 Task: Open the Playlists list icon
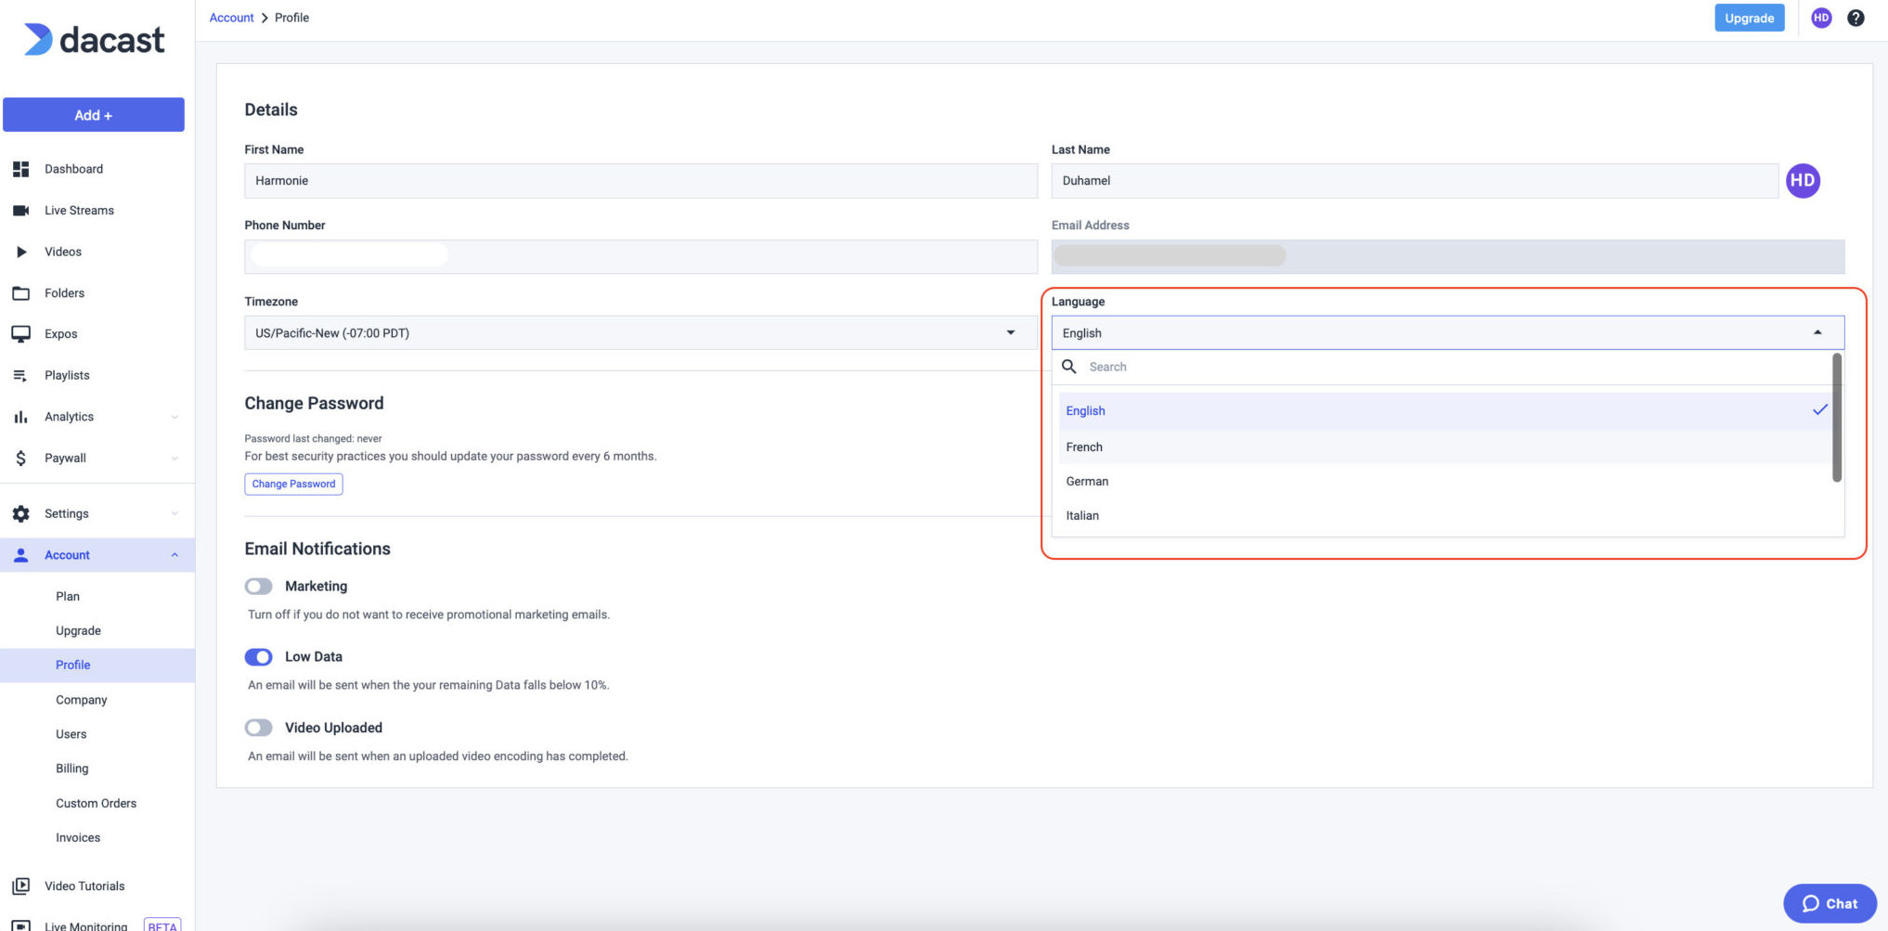pyautogui.click(x=20, y=376)
